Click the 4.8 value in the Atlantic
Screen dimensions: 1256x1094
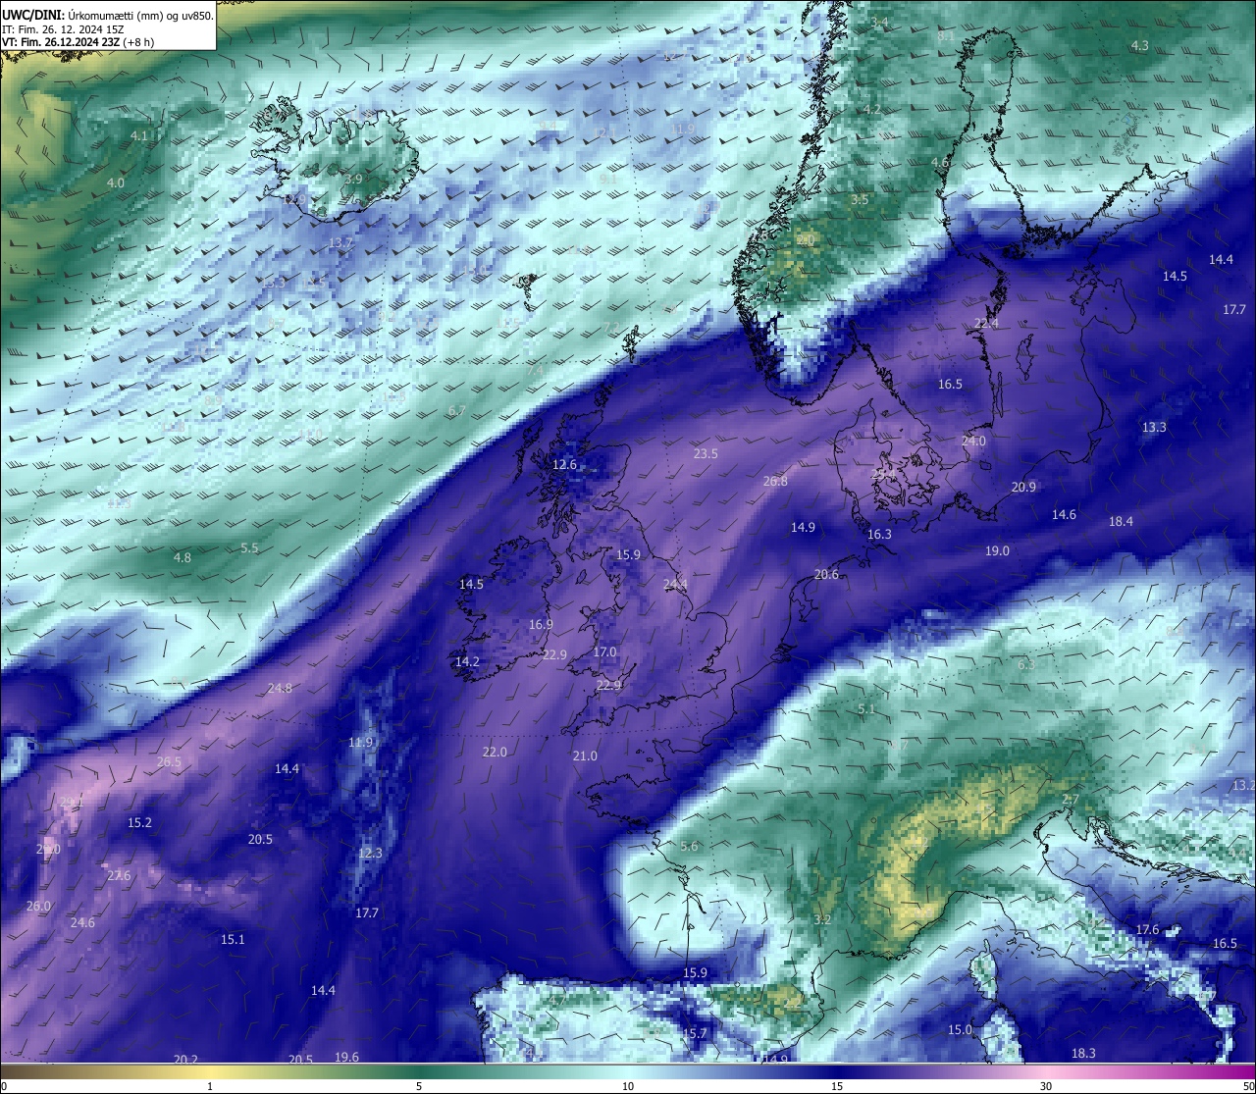pos(183,557)
